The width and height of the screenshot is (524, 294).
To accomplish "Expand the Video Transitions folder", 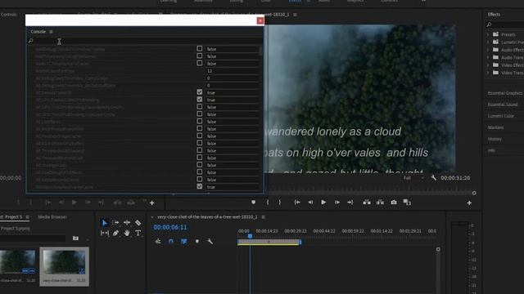I will point(488,73).
